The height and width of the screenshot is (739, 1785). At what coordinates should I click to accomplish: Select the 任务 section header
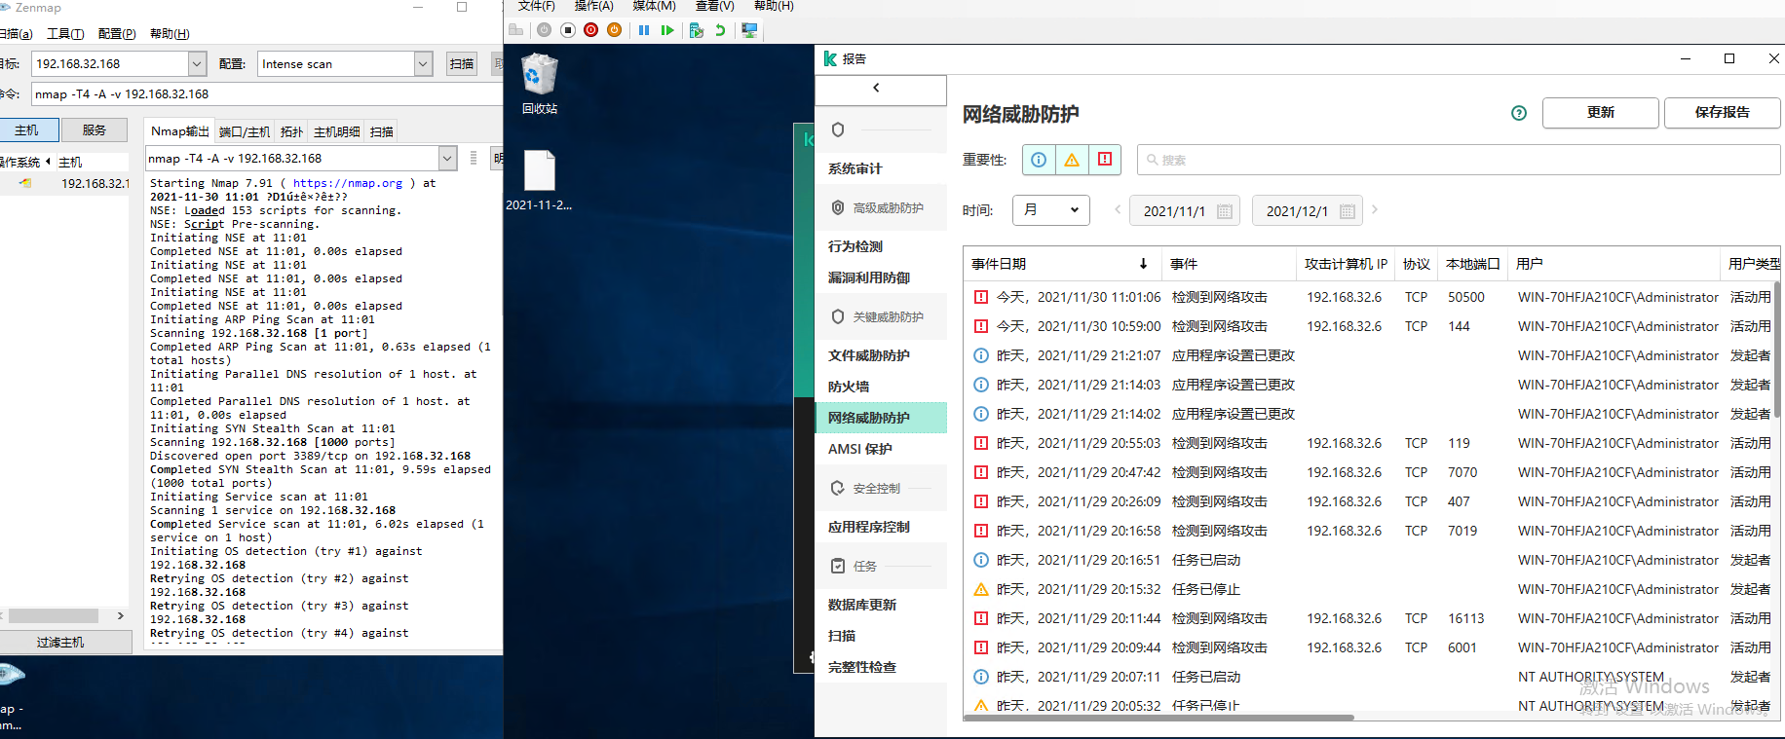coord(881,566)
